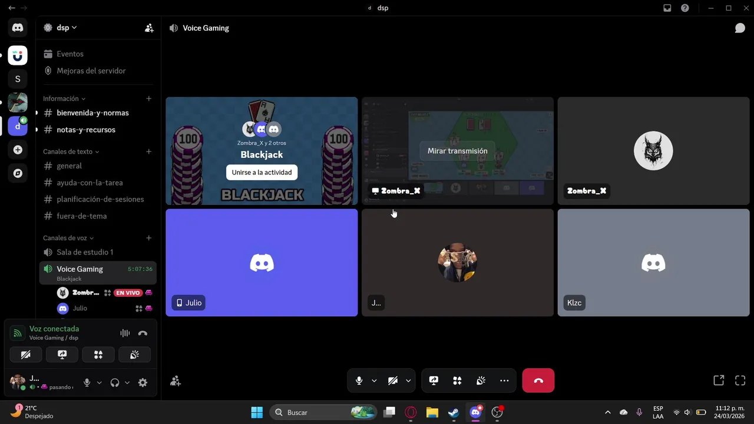Select Voice Gaming voice channel
Viewport: 754px width, 424px height.
[x=98, y=273]
